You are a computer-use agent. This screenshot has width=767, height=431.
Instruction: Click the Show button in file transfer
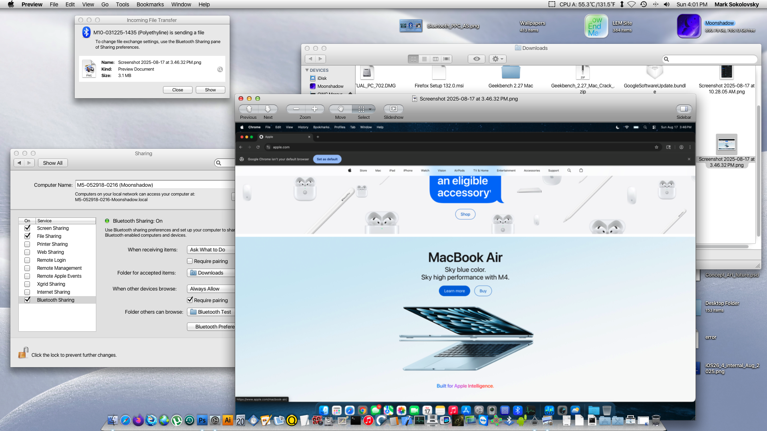210,90
